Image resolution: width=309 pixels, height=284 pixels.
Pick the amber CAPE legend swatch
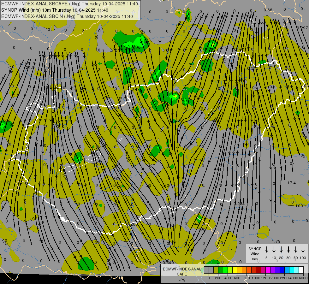point(240,270)
